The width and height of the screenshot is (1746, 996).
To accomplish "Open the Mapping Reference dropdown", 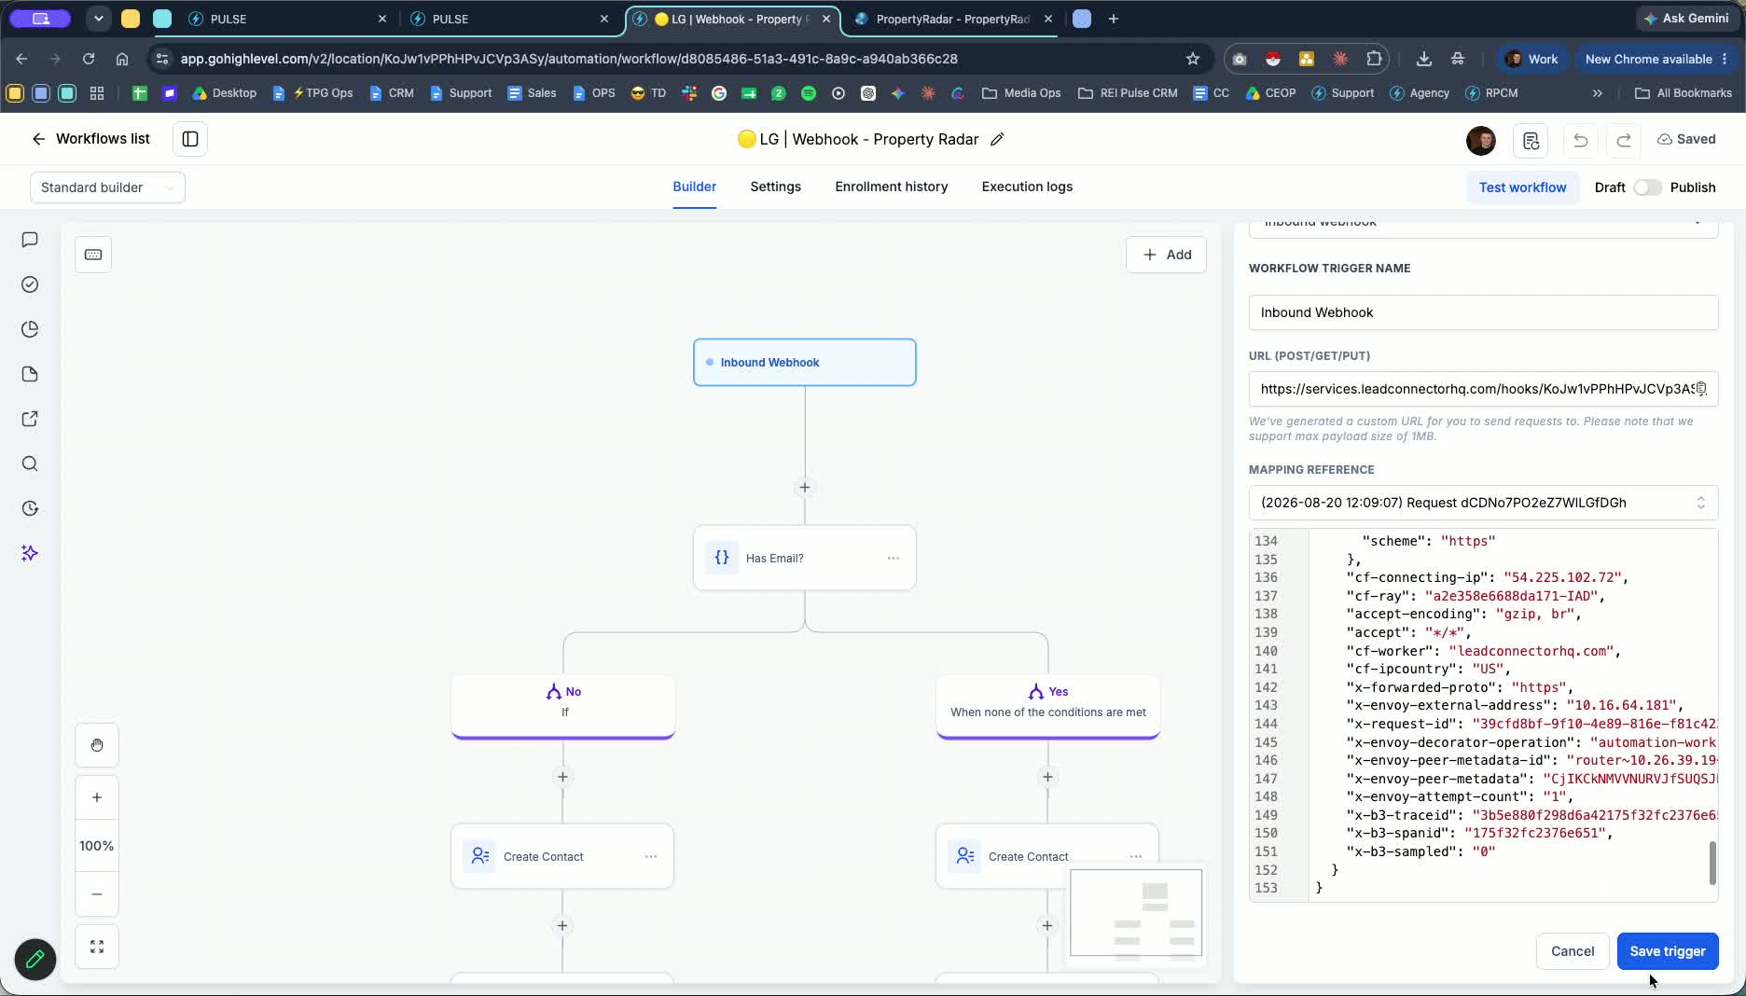I will [1483, 503].
